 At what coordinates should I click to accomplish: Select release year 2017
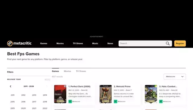(34, 102)
